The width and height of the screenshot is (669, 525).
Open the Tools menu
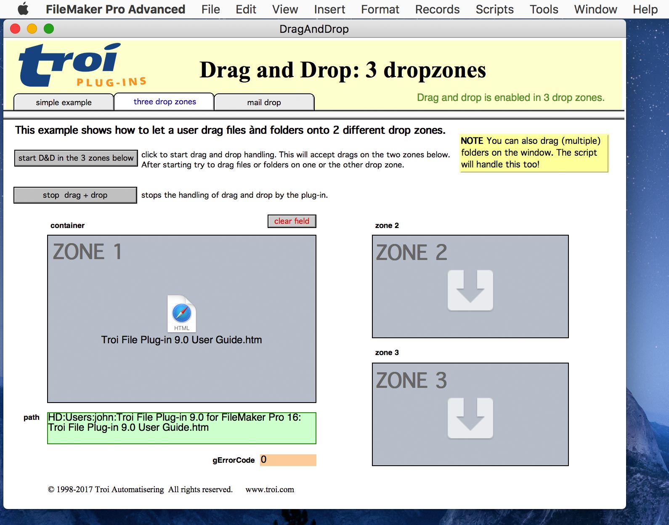coord(544,9)
